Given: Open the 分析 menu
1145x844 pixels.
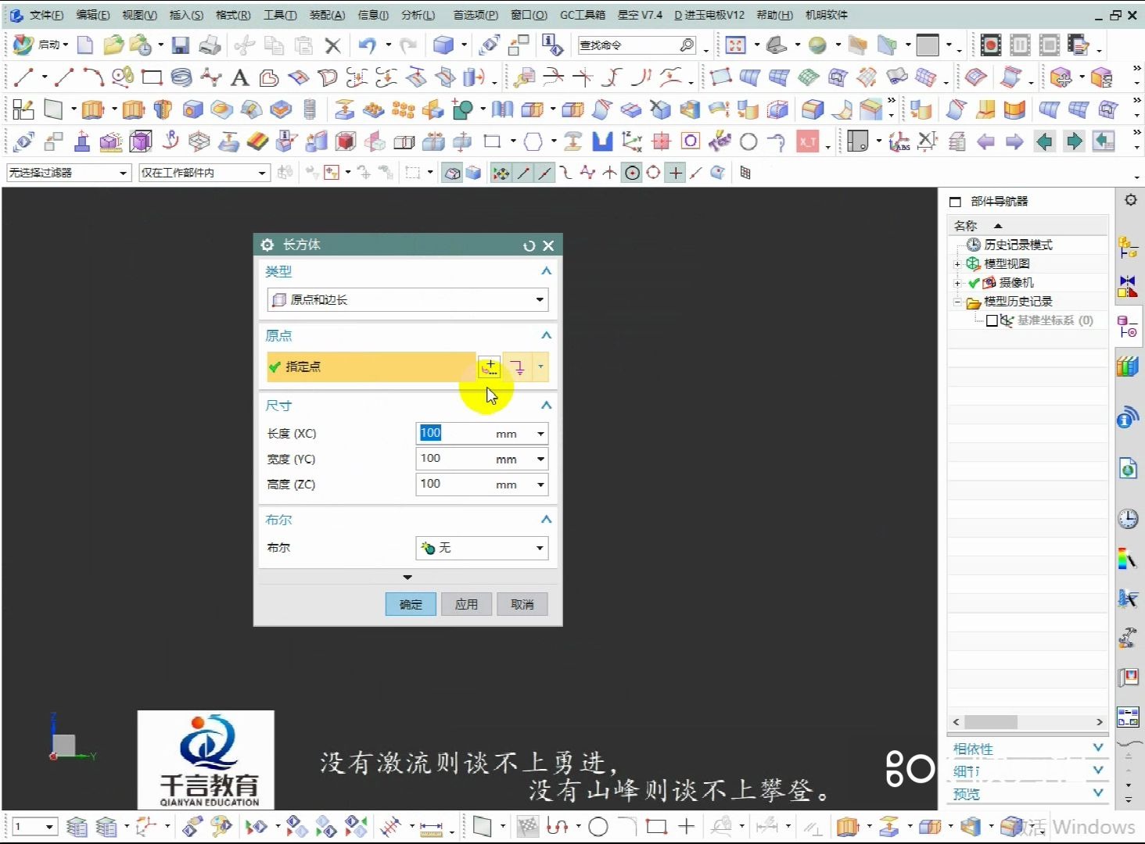Looking at the screenshot, I should pos(417,14).
